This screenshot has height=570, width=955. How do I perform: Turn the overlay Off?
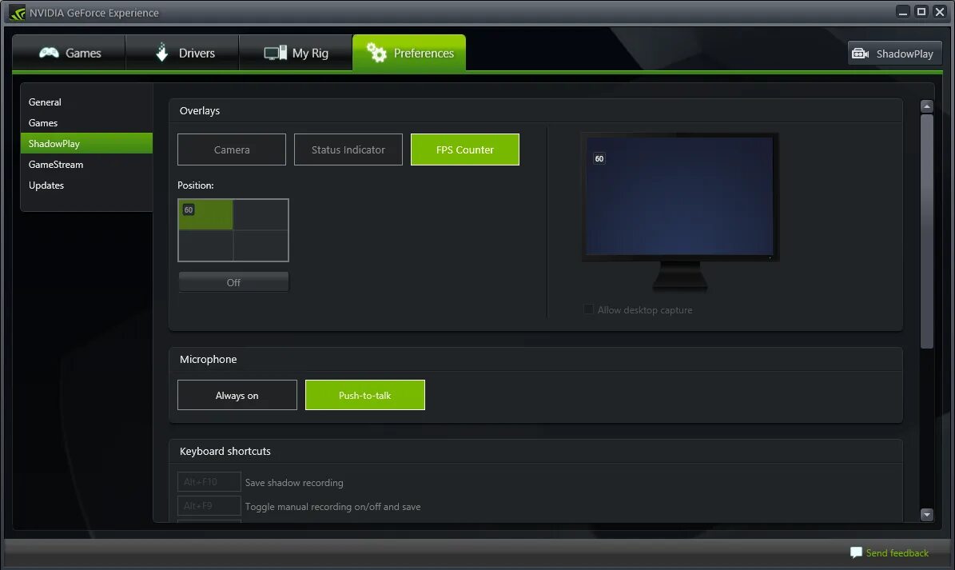click(x=233, y=282)
